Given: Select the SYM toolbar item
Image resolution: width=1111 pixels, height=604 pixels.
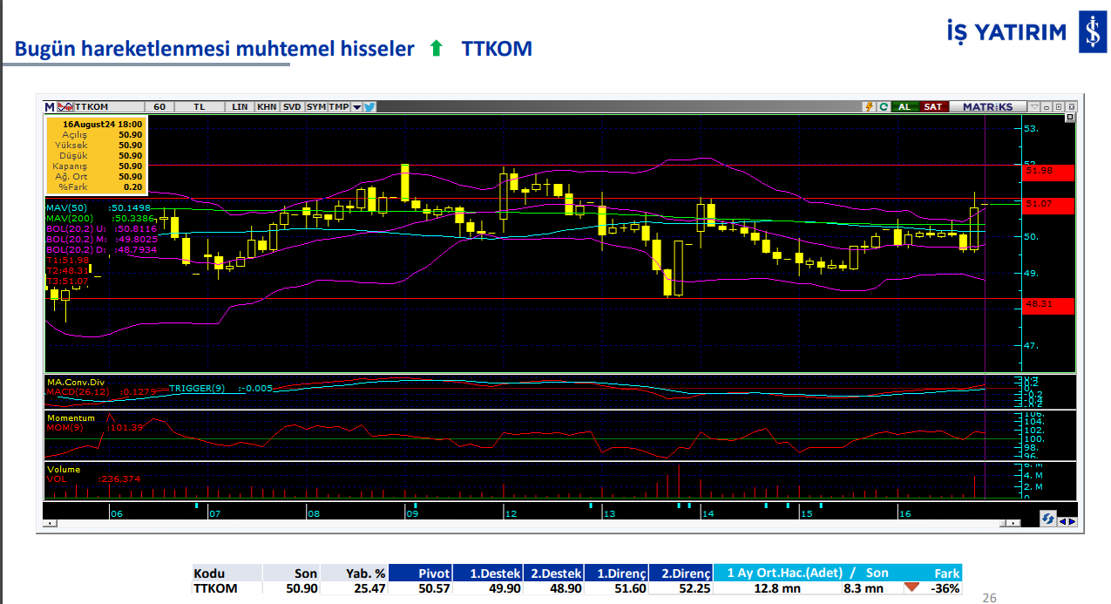Looking at the screenshot, I should pos(315,106).
